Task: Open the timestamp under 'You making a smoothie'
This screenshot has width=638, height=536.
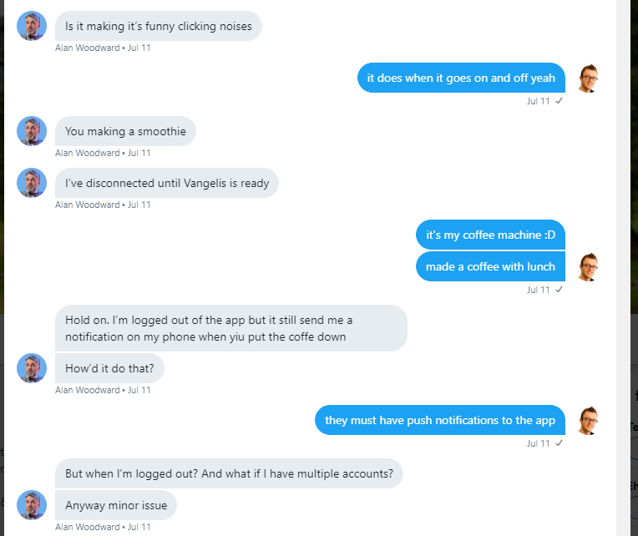Action: click(139, 153)
